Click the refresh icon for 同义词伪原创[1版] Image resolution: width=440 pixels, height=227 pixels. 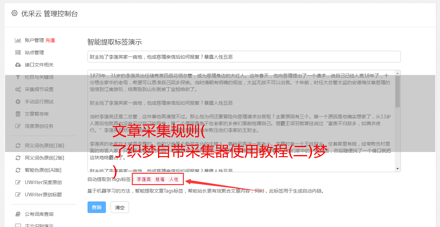[18, 146]
